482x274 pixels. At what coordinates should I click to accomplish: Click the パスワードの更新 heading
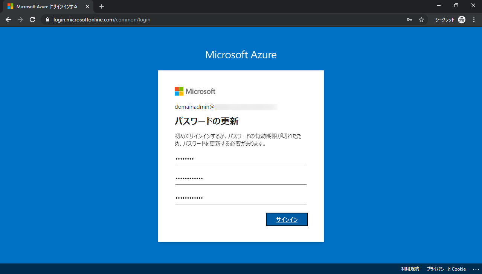(x=207, y=121)
